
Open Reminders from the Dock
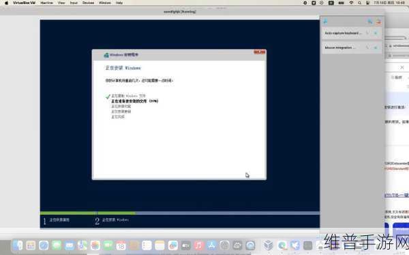tap(147, 245)
